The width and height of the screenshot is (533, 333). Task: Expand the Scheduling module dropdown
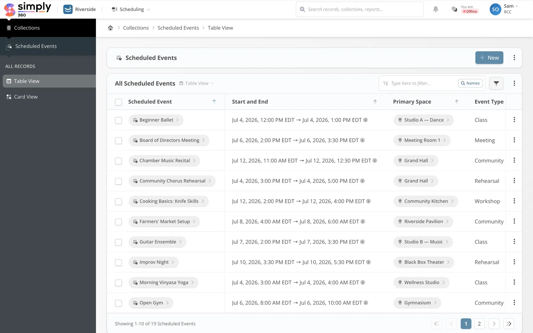[131, 9]
